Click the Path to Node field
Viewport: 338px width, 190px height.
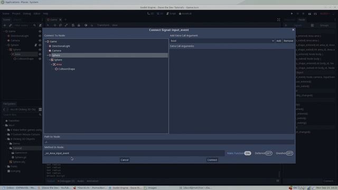169,142
